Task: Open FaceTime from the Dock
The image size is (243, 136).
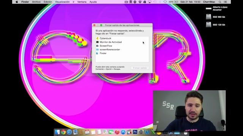Action: tap(111, 132)
